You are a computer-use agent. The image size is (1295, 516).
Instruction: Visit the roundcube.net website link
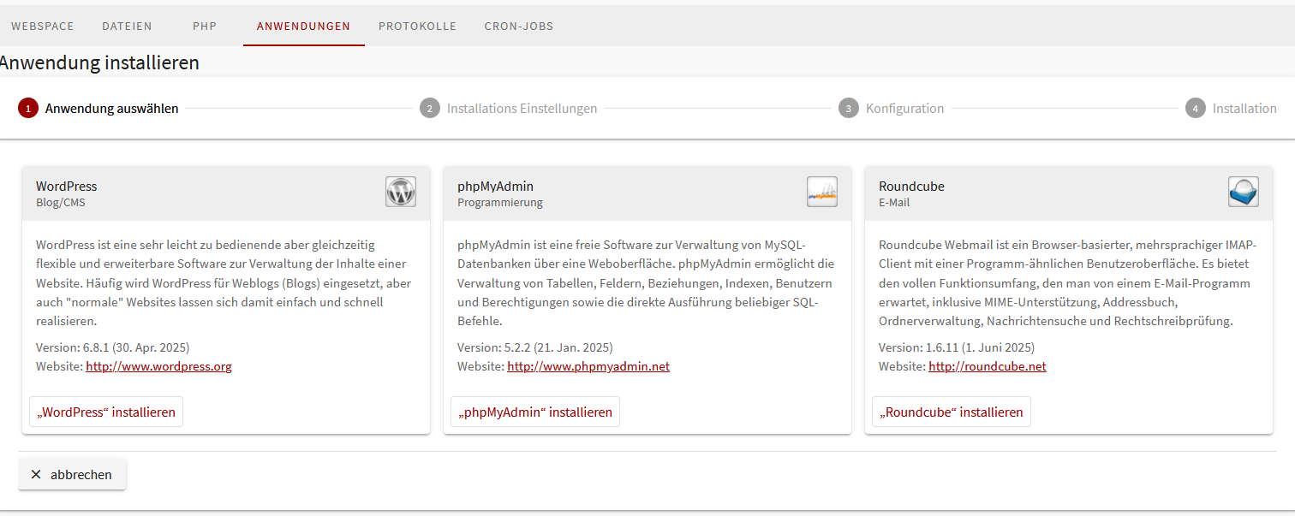pos(987,366)
